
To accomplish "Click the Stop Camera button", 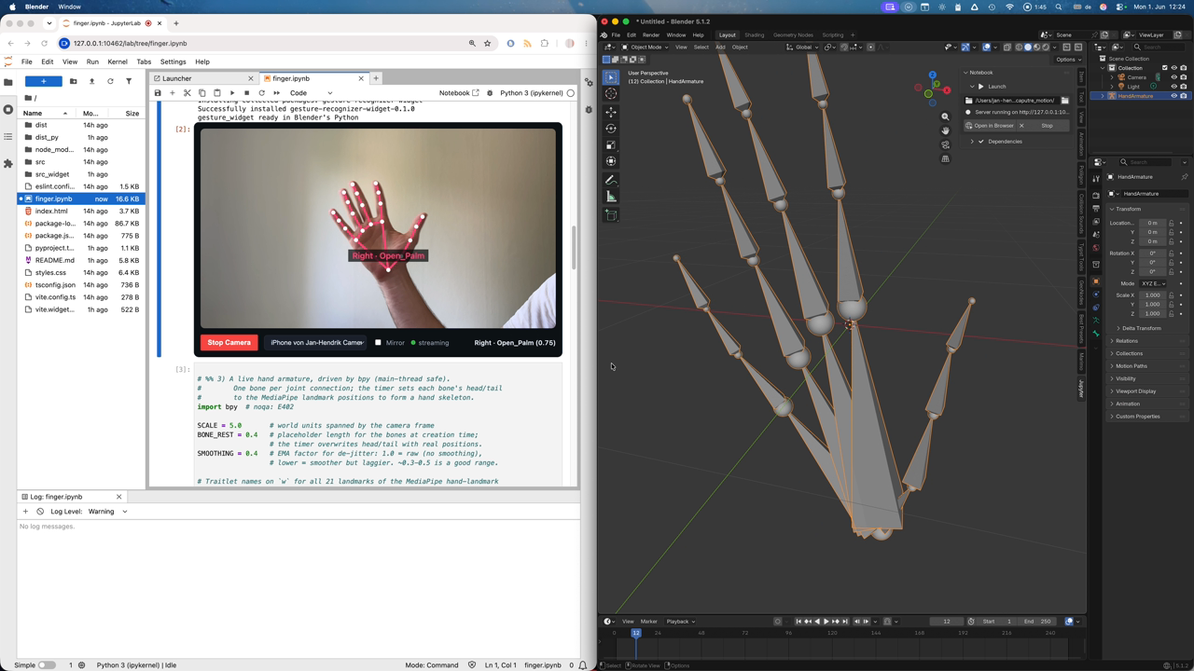I will (x=229, y=342).
